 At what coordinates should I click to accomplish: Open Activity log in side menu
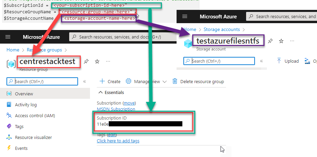tap(26, 105)
